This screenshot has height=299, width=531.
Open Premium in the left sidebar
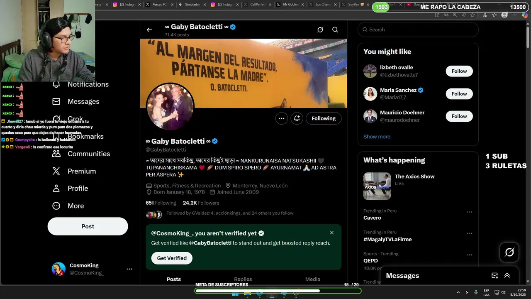pos(74,171)
